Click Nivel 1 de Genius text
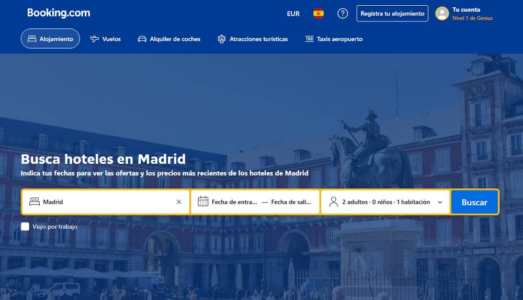This screenshot has height=300, width=523. click(472, 18)
